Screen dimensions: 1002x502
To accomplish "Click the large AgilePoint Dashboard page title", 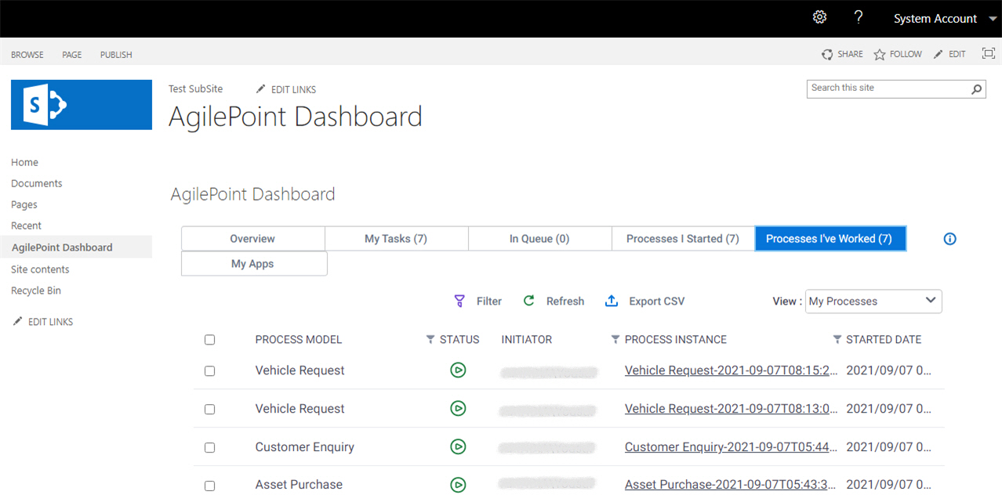I will tap(296, 117).
